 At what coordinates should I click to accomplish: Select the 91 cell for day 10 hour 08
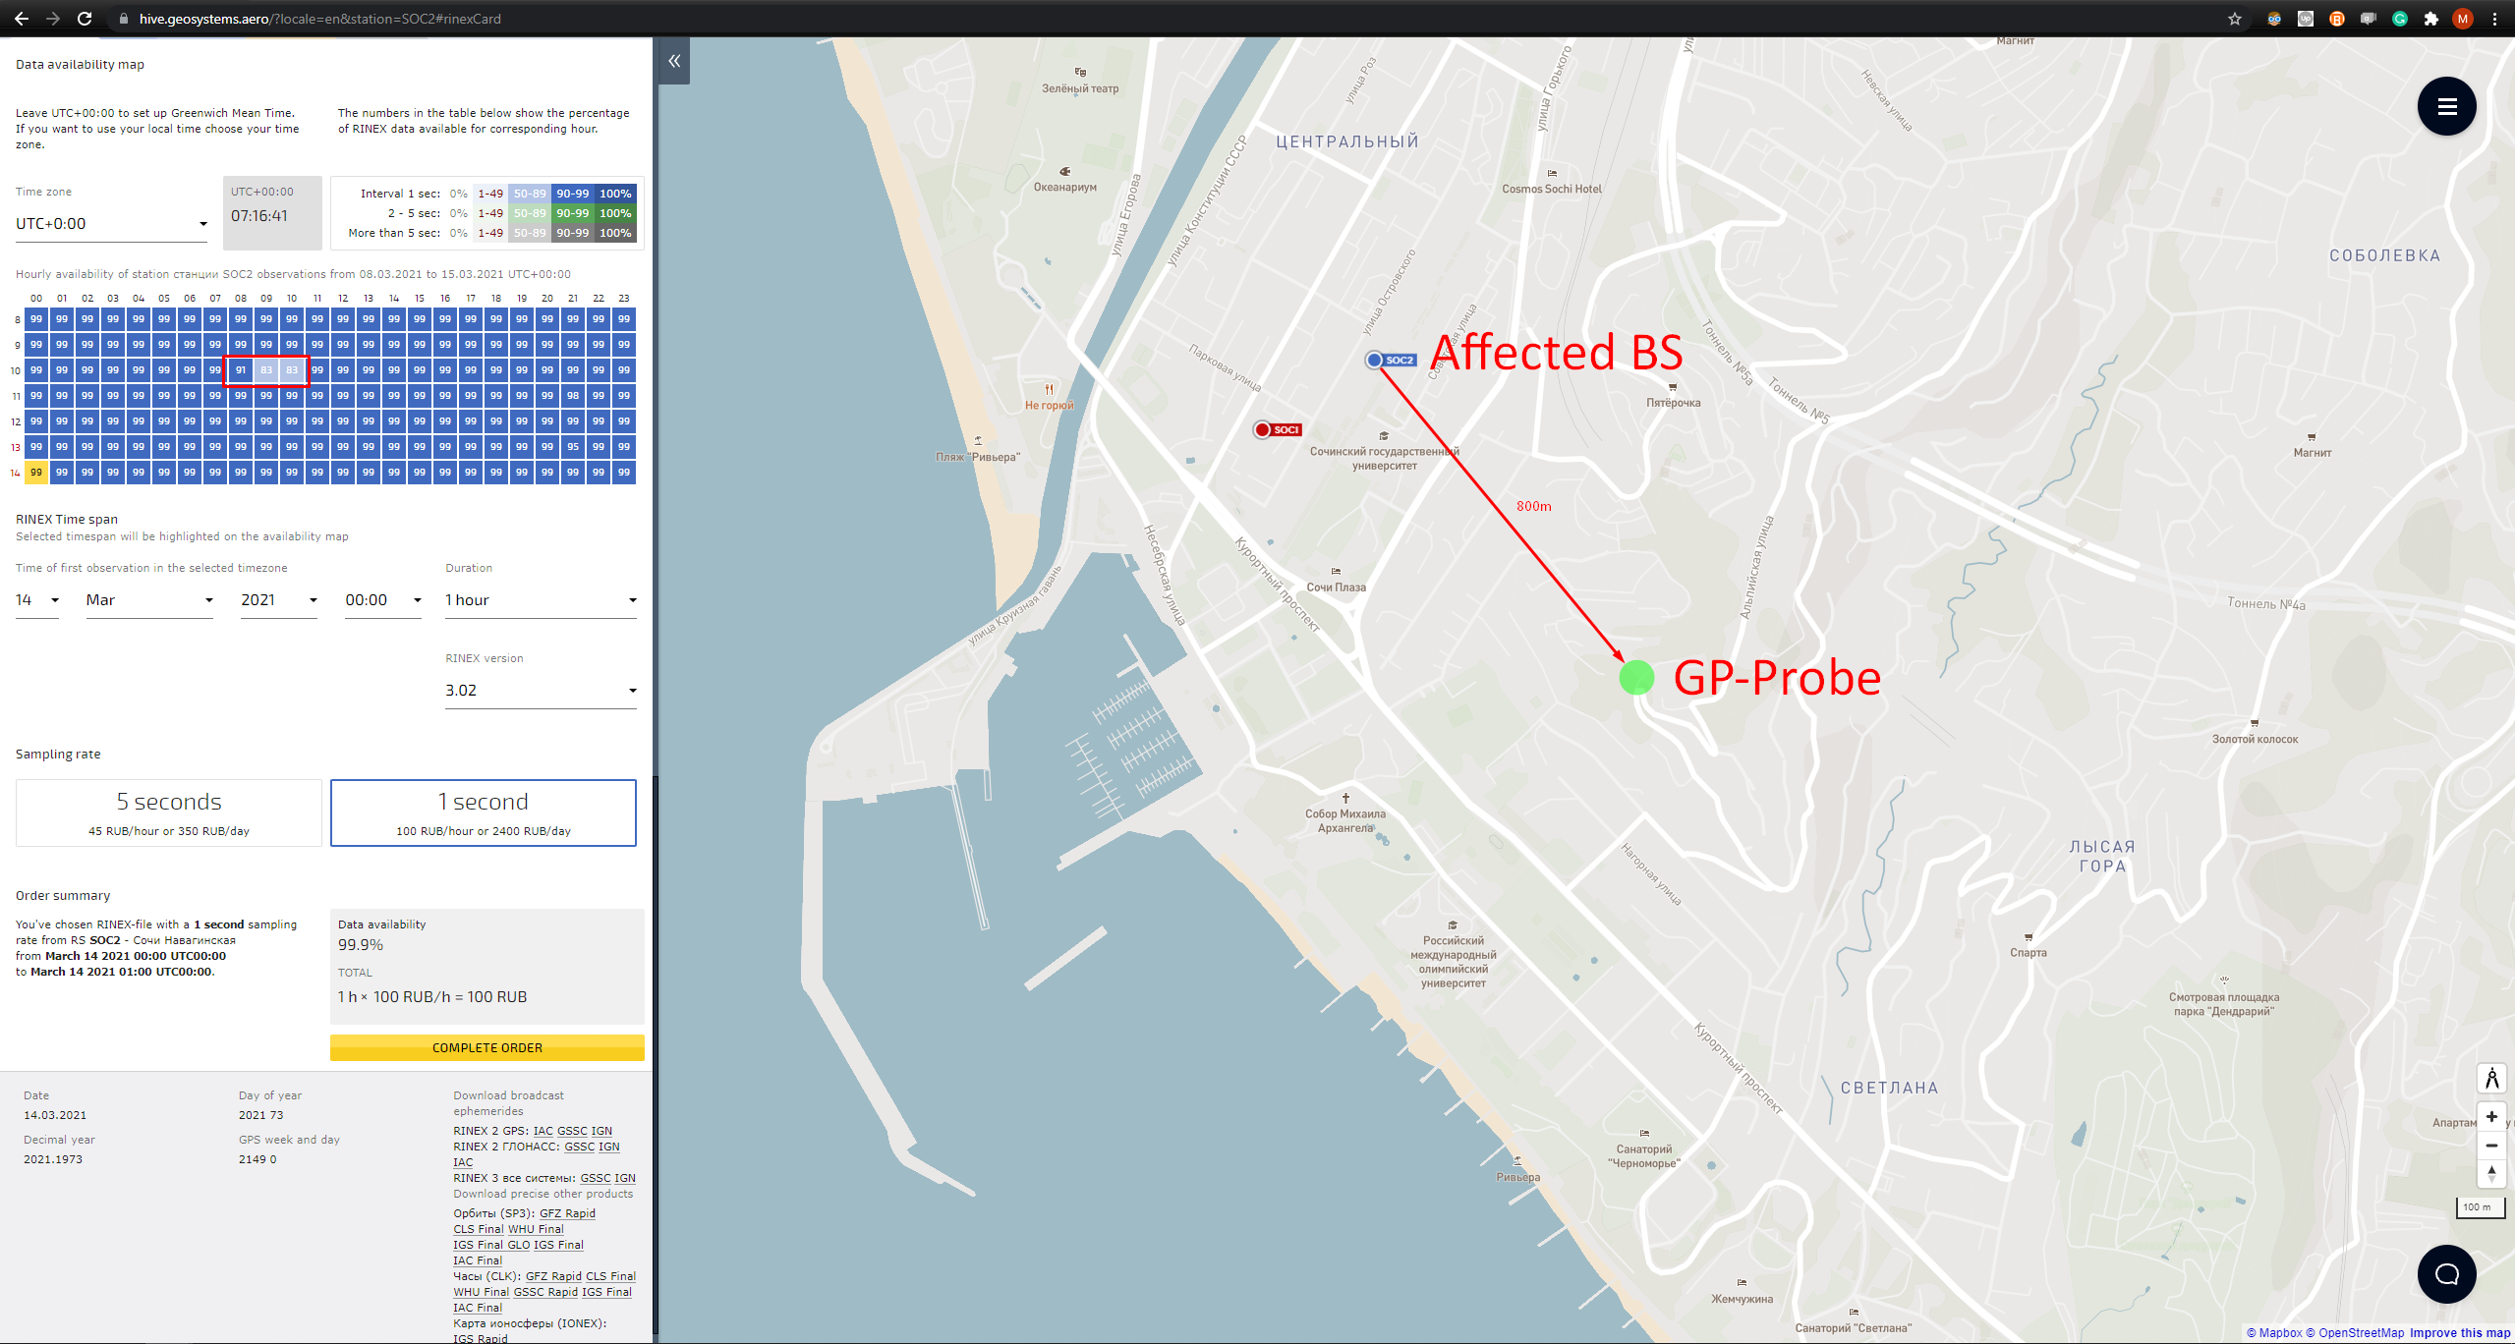click(x=241, y=370)
